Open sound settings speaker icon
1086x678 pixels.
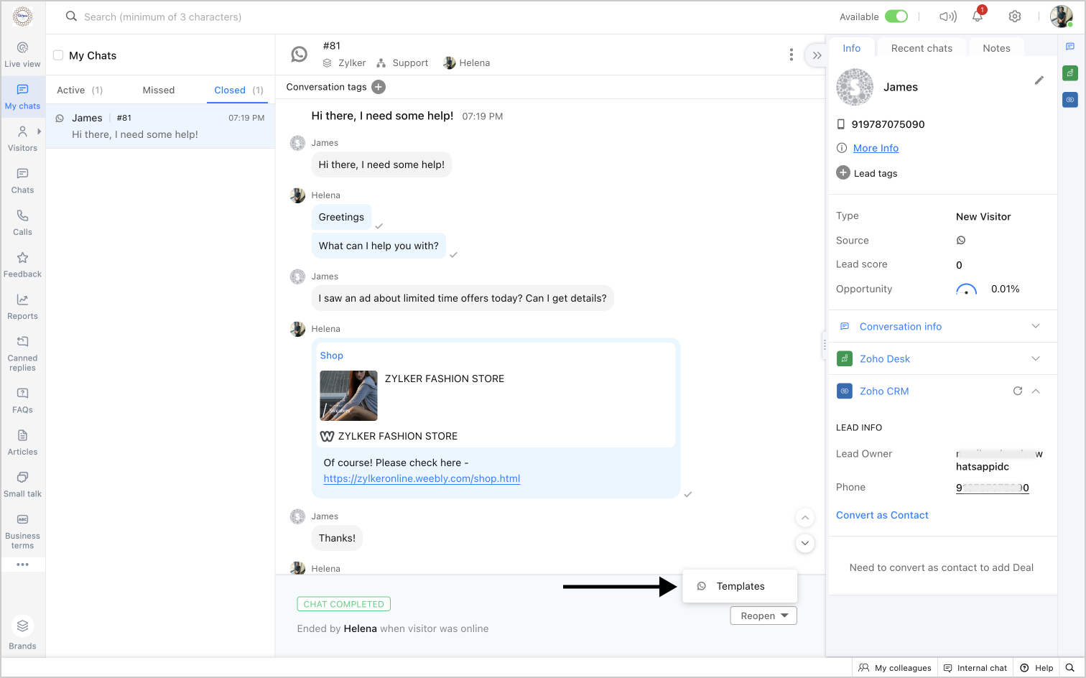(x=948, y=17)
